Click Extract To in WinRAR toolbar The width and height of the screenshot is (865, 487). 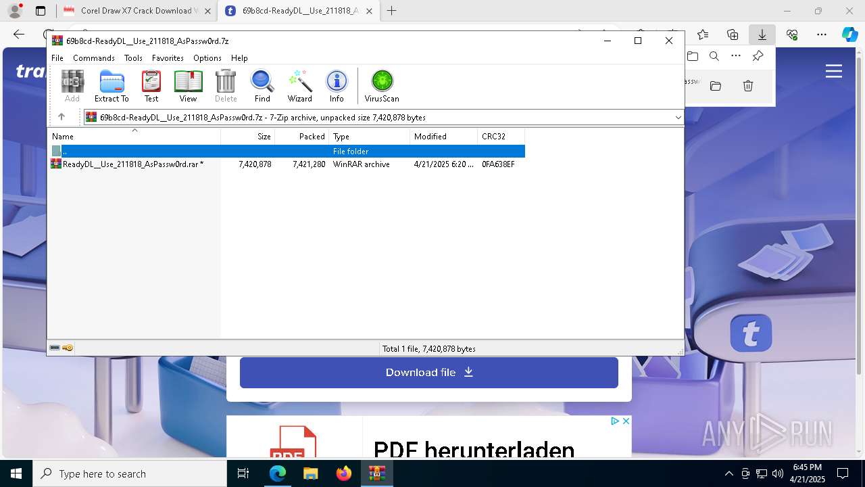click(112, 86)
